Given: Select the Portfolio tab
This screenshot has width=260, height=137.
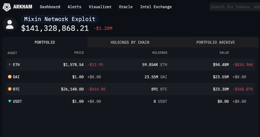Looking at the screenshot, I should [x=45, y=42].
